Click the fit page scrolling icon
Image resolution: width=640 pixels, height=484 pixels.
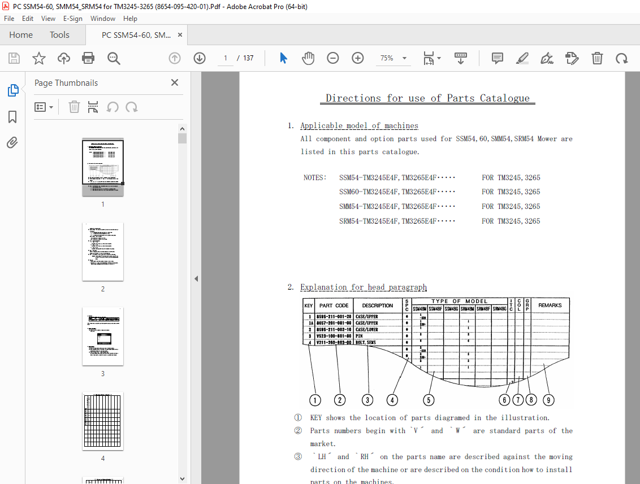click(x=429, y=58)
